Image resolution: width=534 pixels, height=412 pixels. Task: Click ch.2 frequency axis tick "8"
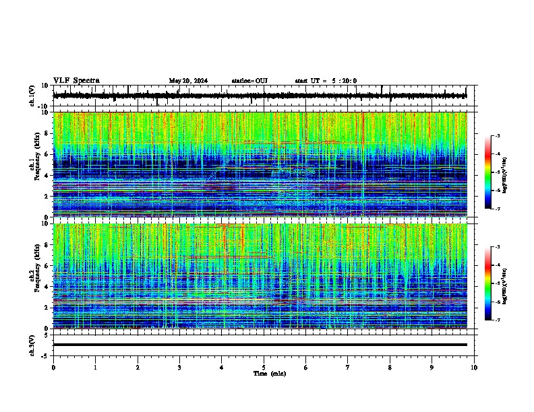click(47, 245)
